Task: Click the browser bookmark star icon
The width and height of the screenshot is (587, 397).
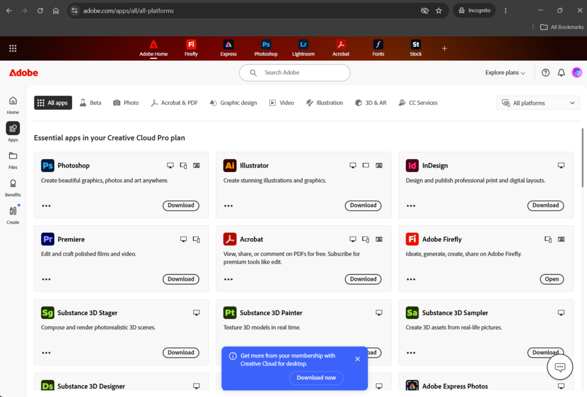Action: pyautogui.click(x=439, y=10)
